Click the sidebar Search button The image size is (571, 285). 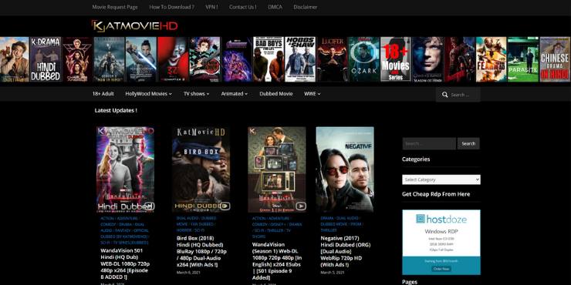coord(468,143)
